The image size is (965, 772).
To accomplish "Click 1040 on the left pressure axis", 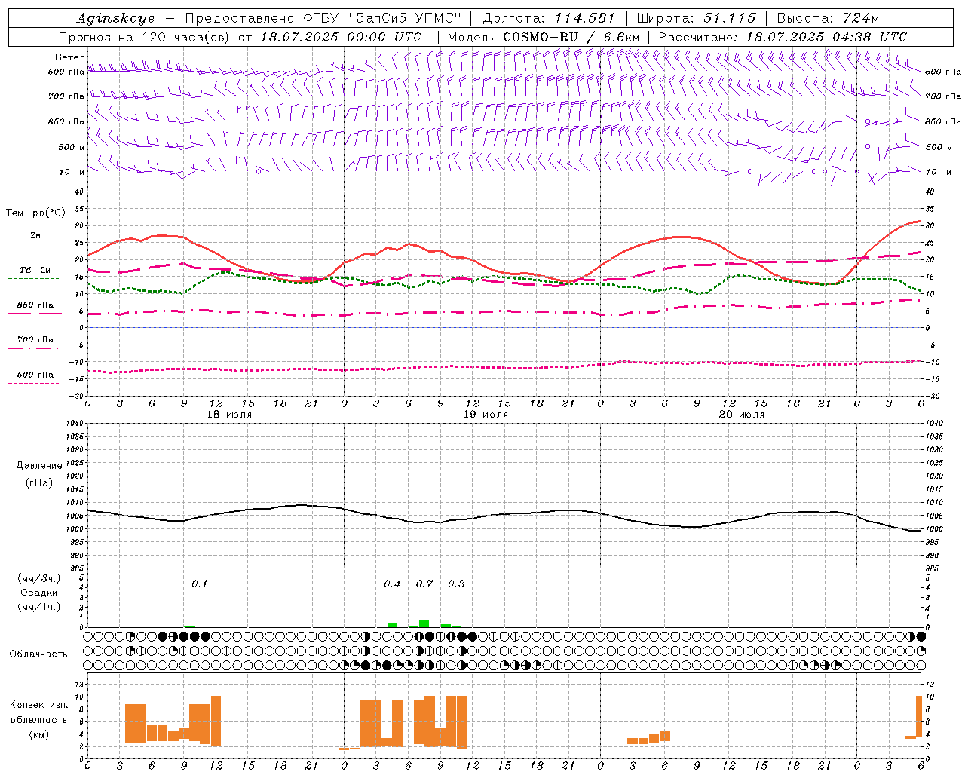I will click(x=74, y=424).
